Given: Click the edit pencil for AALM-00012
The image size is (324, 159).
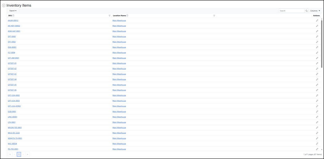Looking at the screenshot, I should point(317,20).
